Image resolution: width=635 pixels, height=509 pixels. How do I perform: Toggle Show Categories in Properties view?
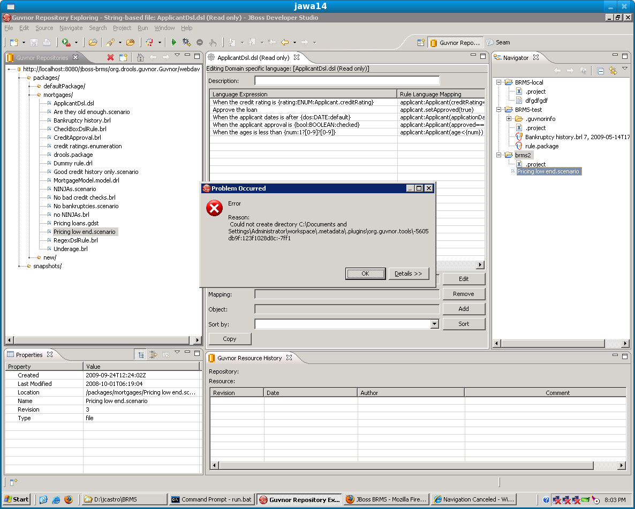coord(141,354)
